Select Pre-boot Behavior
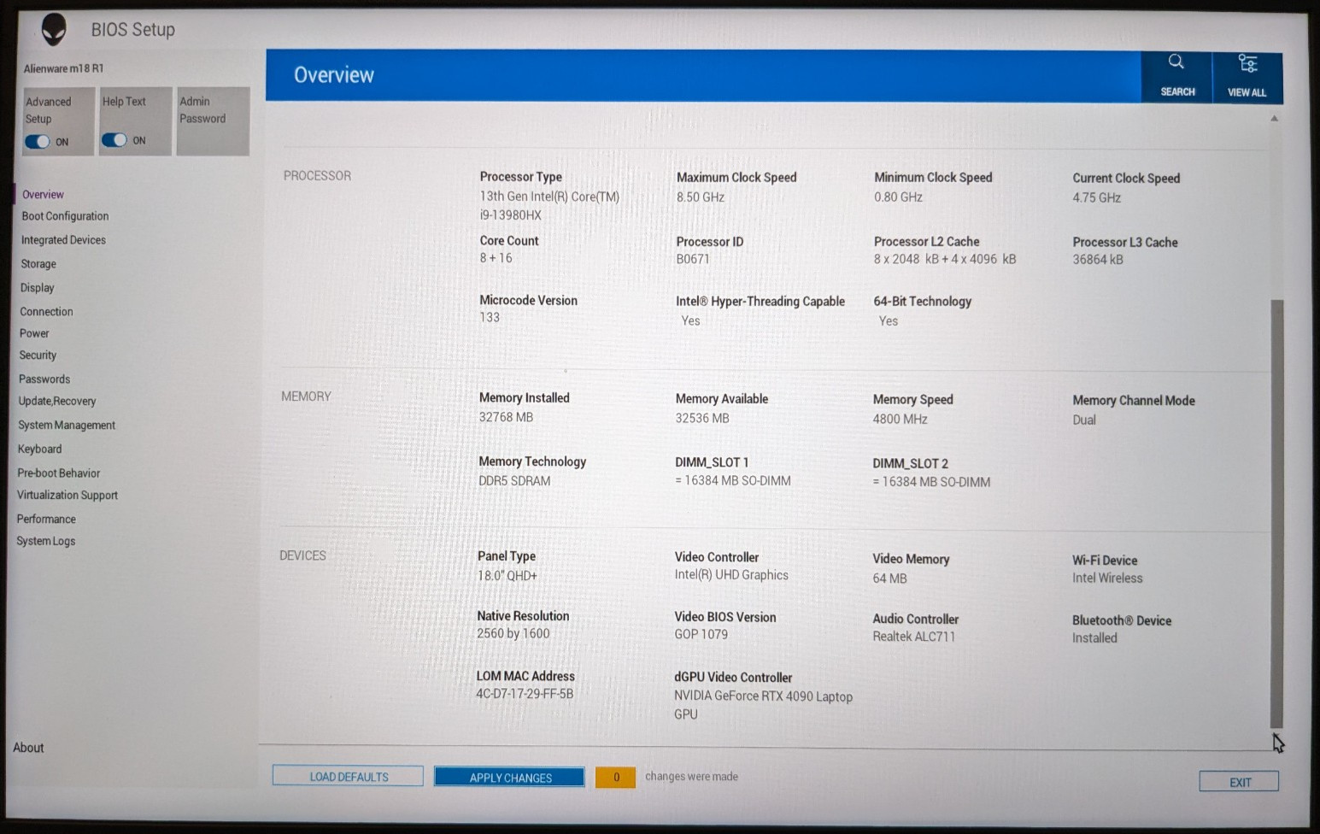The image size is (1320, 834). tap(58, 473)
